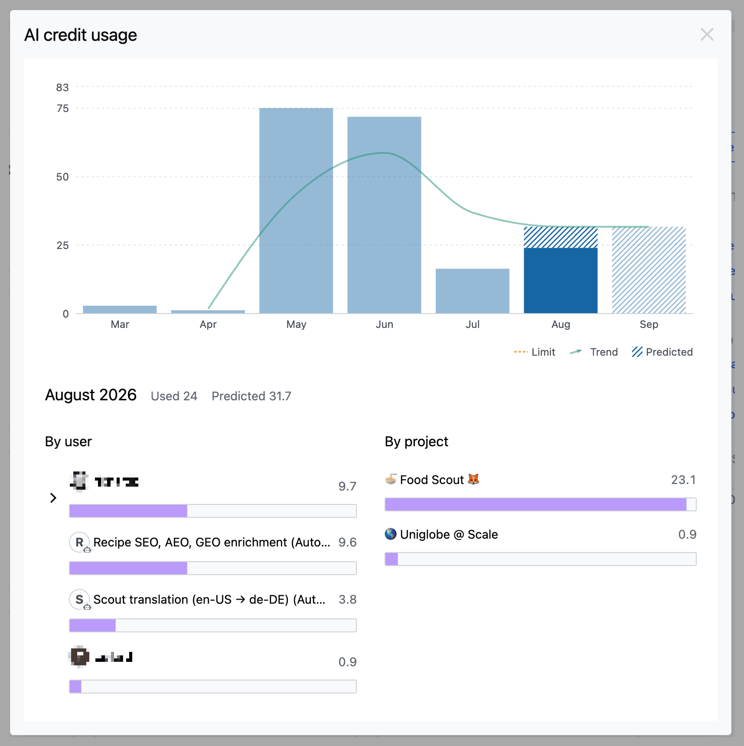Click the Recipe SEO agent avatar icon
744x746 pixels.
[80, 542]
